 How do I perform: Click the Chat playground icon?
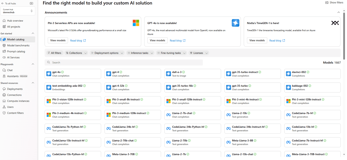click(4, 70)
